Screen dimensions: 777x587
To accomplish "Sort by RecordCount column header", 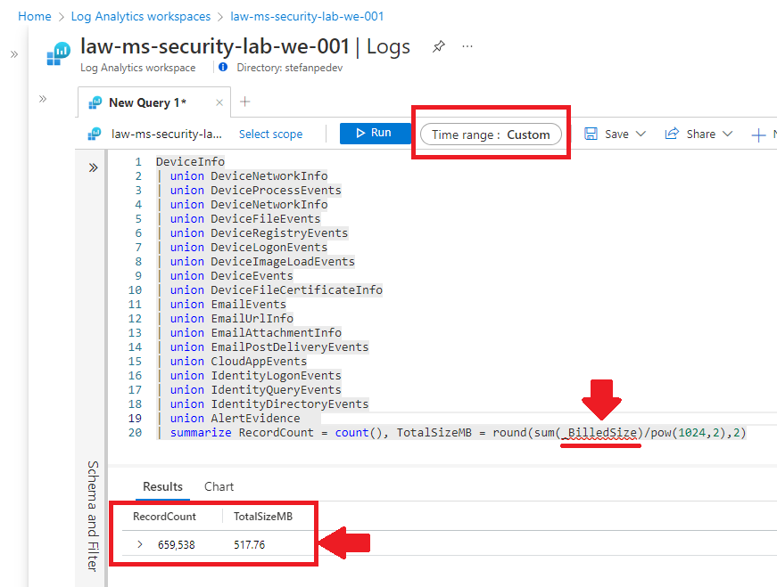I will 164,517.
